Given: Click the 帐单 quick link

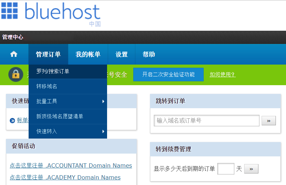Looking at the screenshot, I should 23,120.
